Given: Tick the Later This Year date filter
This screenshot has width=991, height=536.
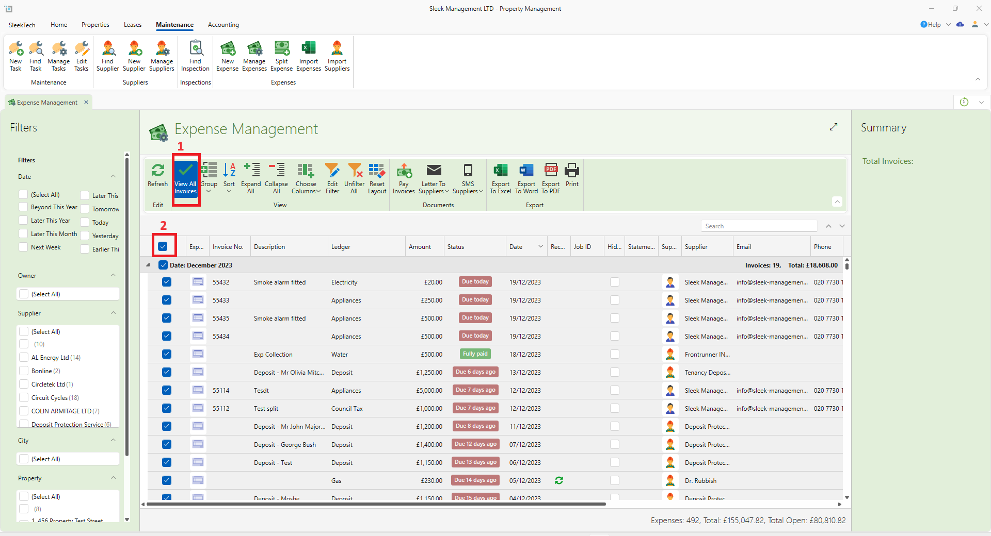Looking at the screenshot, I should pos(23,221).
